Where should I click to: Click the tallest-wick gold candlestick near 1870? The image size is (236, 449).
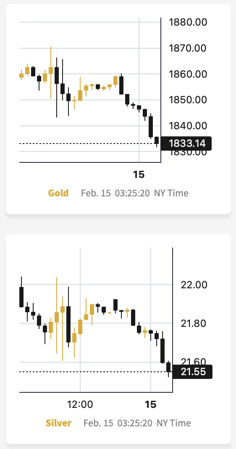51,73
